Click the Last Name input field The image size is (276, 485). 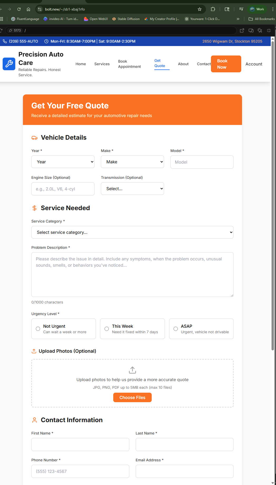click(185, 444)
